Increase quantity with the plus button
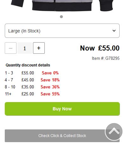The image size is (125, 145). tap(39, 48)
